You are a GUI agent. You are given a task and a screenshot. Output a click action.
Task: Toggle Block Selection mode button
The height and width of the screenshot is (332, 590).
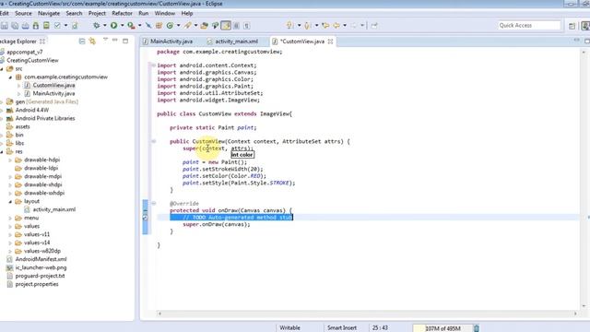pos(236,26)
